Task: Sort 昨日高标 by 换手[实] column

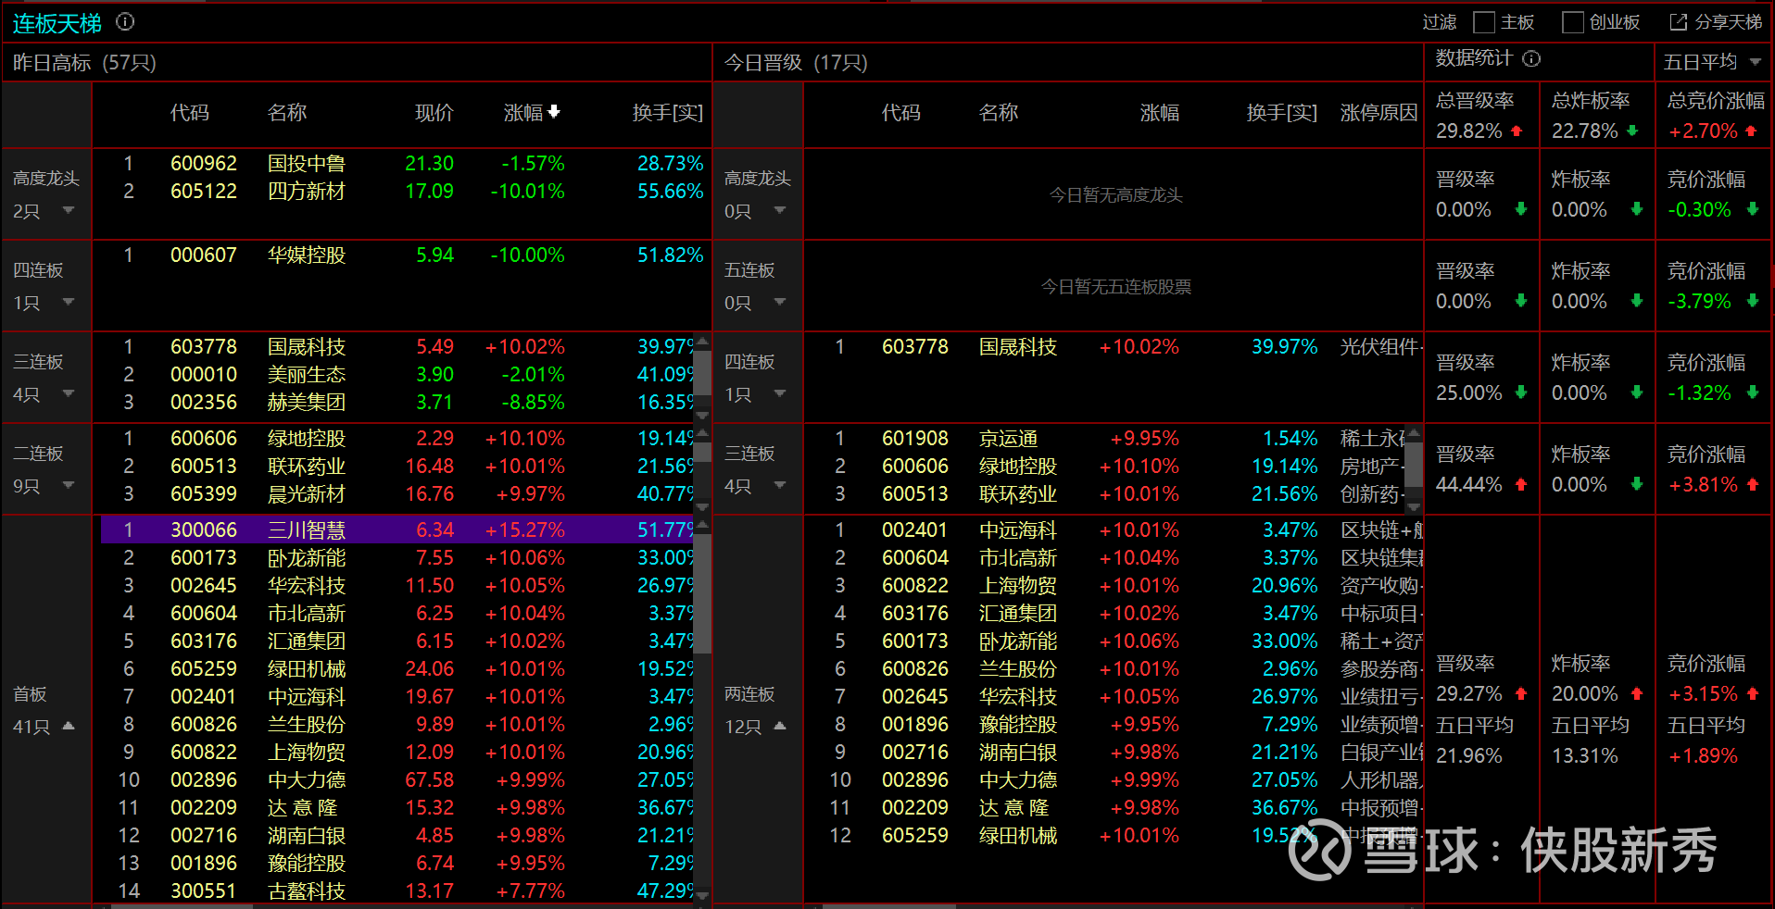Action: [668, 113]
